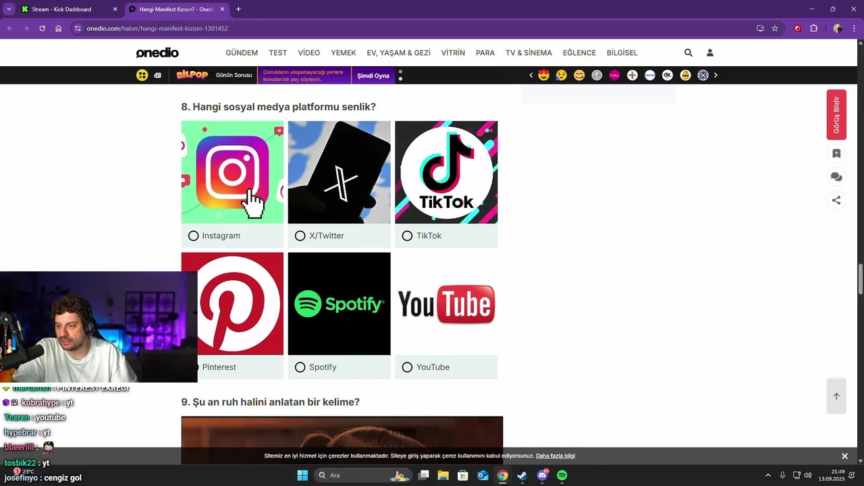The image size is (864, 486).
Task: Open the Windows Start menu
Action: (x=302, y=475)
